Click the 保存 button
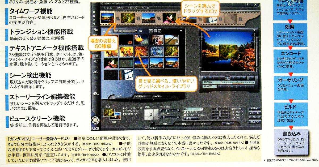Screen dimensions: 319x167 click(x=228, y=123)
